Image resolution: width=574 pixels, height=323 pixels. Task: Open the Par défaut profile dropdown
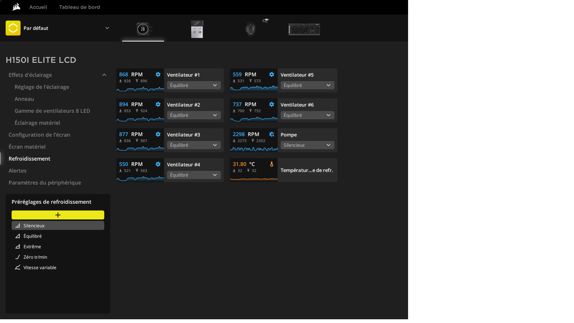click(107, 28)
